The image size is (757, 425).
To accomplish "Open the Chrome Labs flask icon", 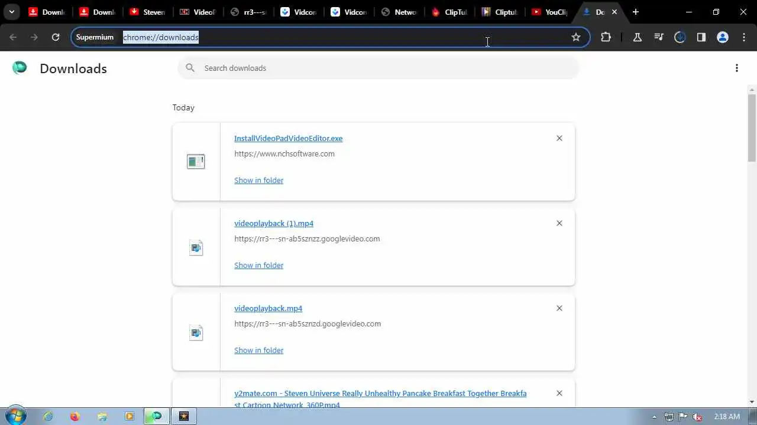I will tap(638, 37).
